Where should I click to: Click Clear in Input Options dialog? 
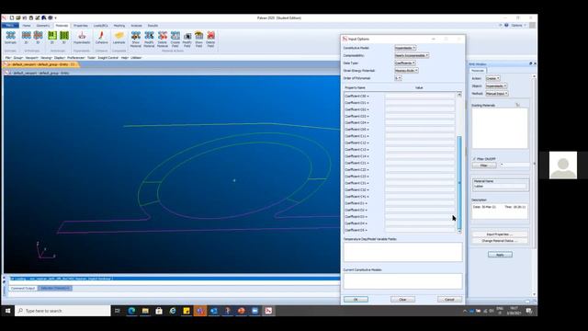coord(402,300)
